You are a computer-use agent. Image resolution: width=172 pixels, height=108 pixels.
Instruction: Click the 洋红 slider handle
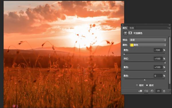tap(165, 63)
